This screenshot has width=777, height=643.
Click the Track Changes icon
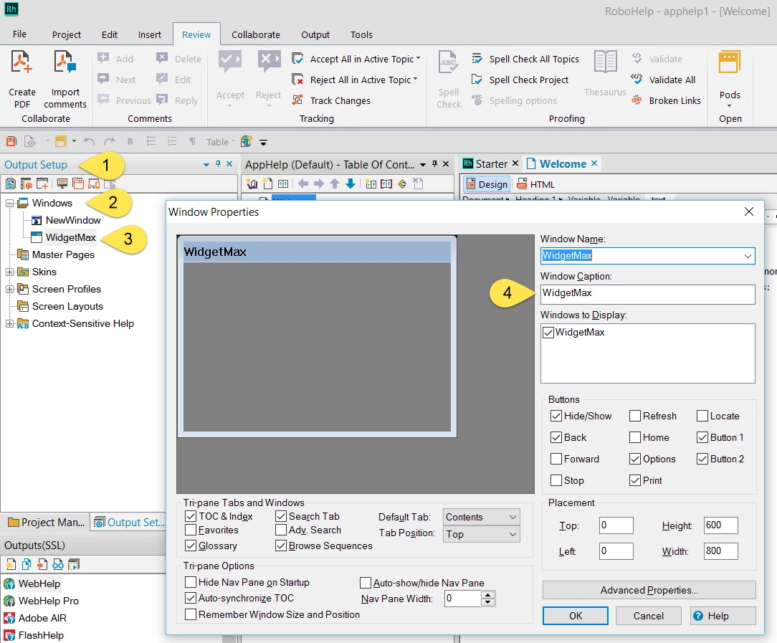pos(297,100)
